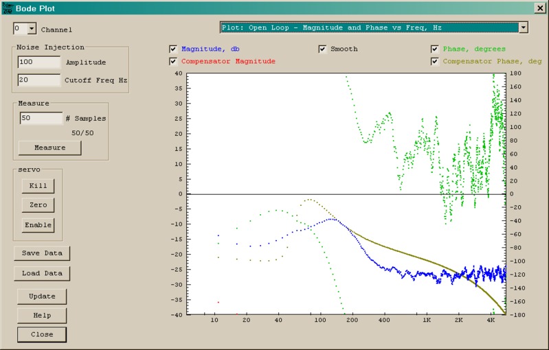Click the servo Zero button
The width and height of the screenshot is (549, 350).
pyautogui.click(x=38, y=205)
